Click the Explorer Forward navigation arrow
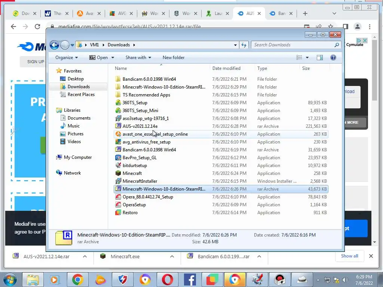 (x=65, y=45)
